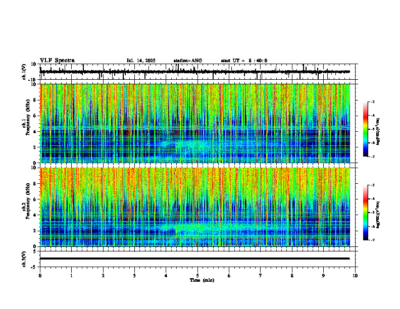Click the "5" tick on ch.3(V) axis
Viewport: 400px width, 309px height.
(x=35, y=251)
